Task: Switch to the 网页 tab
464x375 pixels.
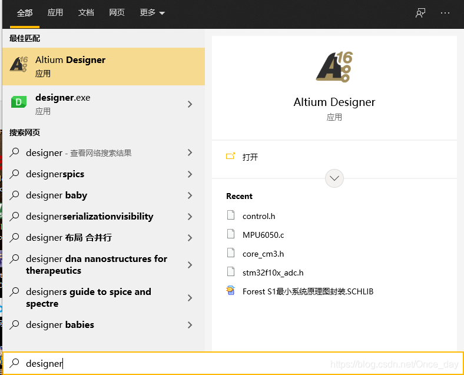Action: click(117, 12)
